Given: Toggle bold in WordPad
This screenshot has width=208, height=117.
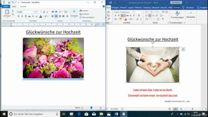Looking at the screenshot, I should 19,16.
